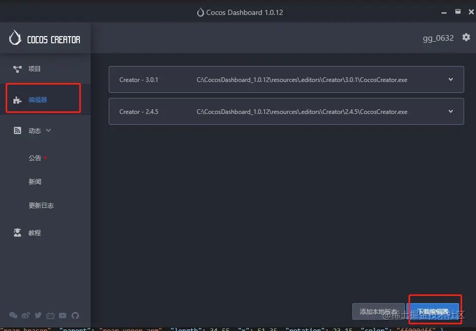Click the flame icon in title bar

click(x=200, y=12)
